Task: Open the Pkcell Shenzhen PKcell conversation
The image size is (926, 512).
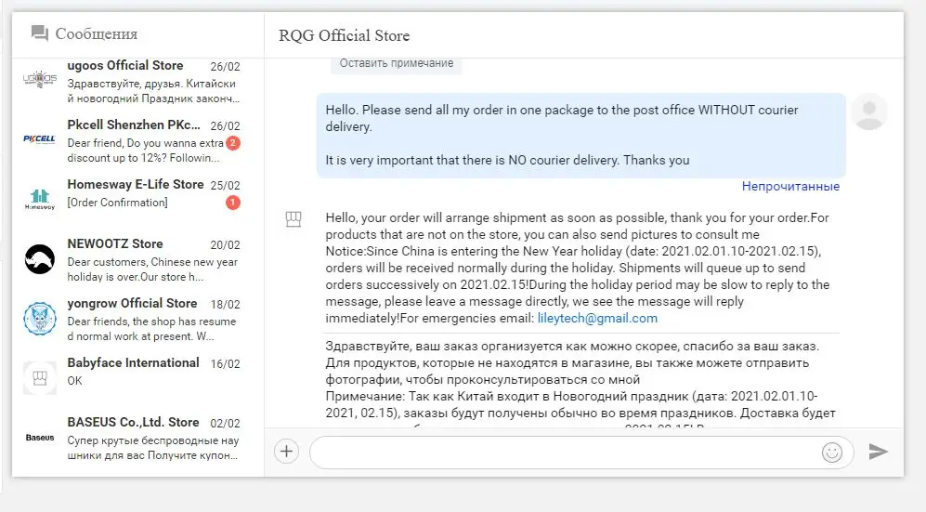Action: pyautogui.click(x=137, y=141)
